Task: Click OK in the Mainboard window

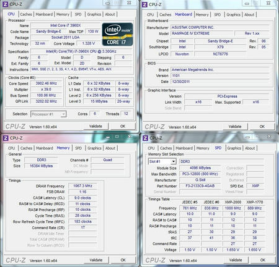Action: coord(262,127)
